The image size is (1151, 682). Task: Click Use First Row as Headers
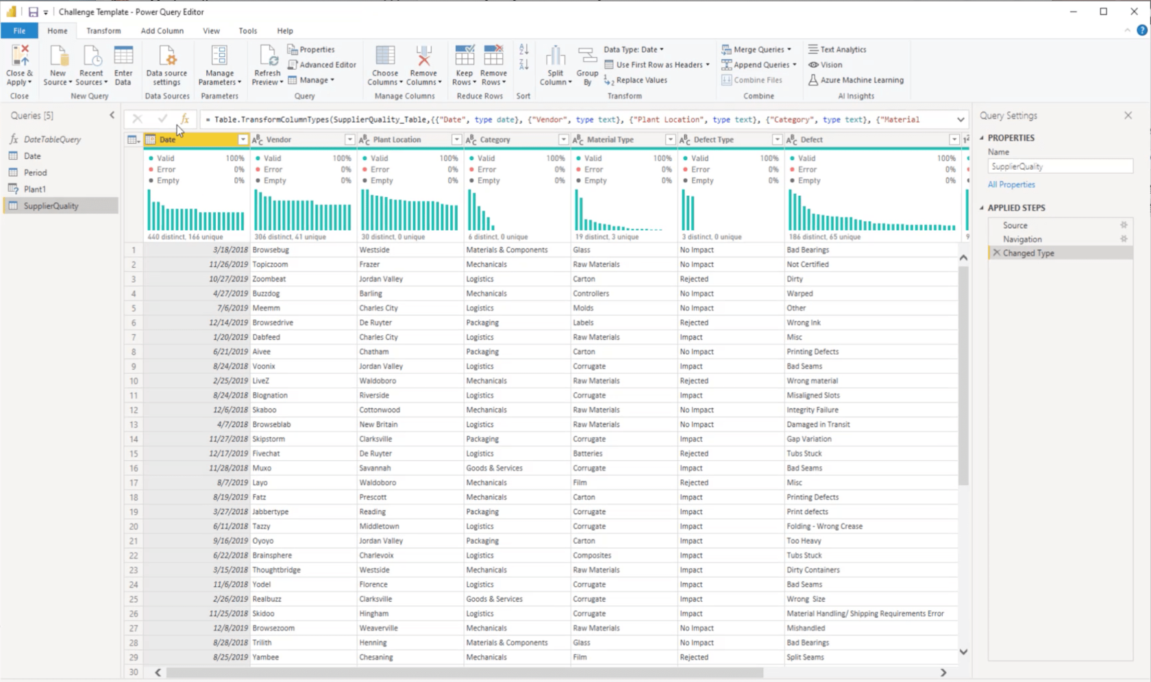656,64
